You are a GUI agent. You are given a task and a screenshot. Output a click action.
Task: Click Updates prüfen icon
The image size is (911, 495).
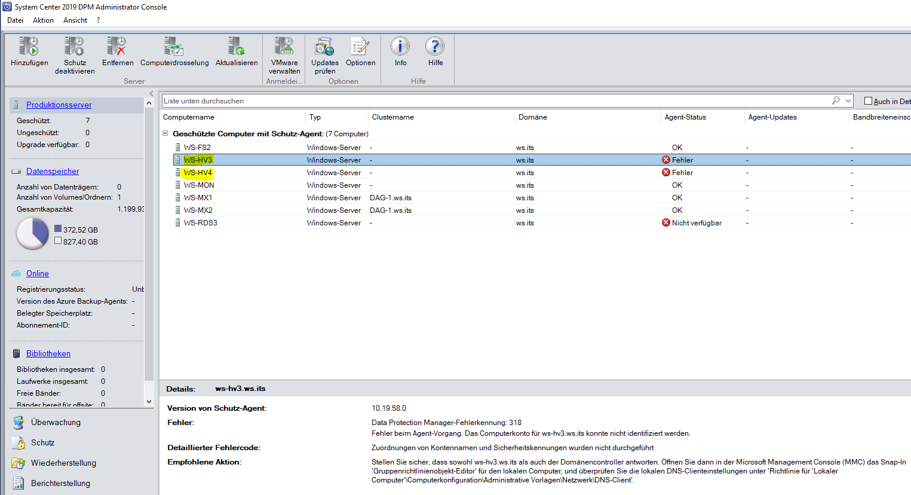click(x=324, y=46)
